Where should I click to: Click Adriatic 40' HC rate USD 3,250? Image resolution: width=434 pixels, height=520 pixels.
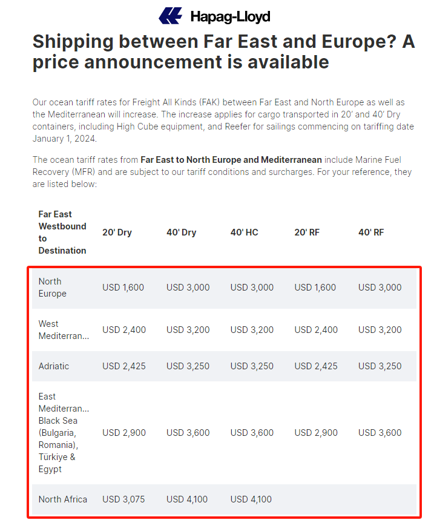252,366
